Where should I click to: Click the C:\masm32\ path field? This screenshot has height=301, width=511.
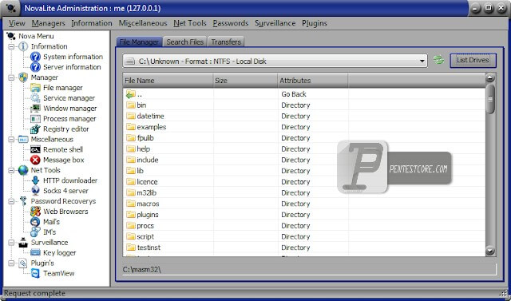[x=309, y=269]
